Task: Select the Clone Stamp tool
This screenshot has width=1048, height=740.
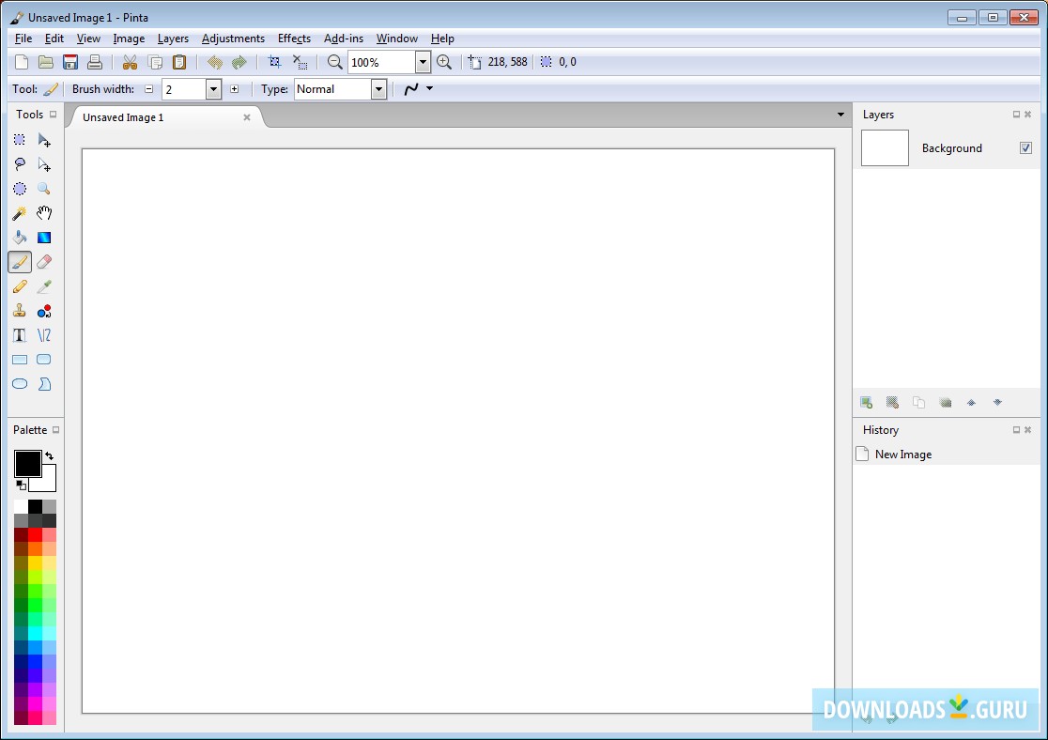Action: pyautogui.click(x=20, y=311)
